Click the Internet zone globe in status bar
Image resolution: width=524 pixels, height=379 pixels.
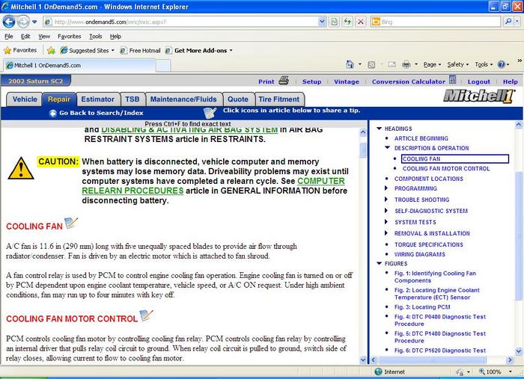[x=378, y=372]
